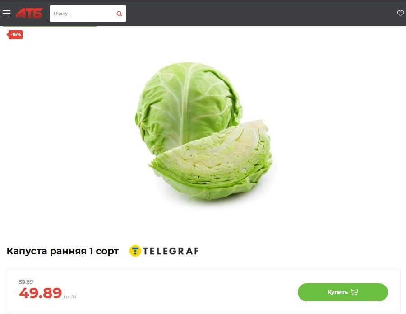Click the crossed-out old price 59.89
This screenshot has height=314, width=406.
pos(26,282)
